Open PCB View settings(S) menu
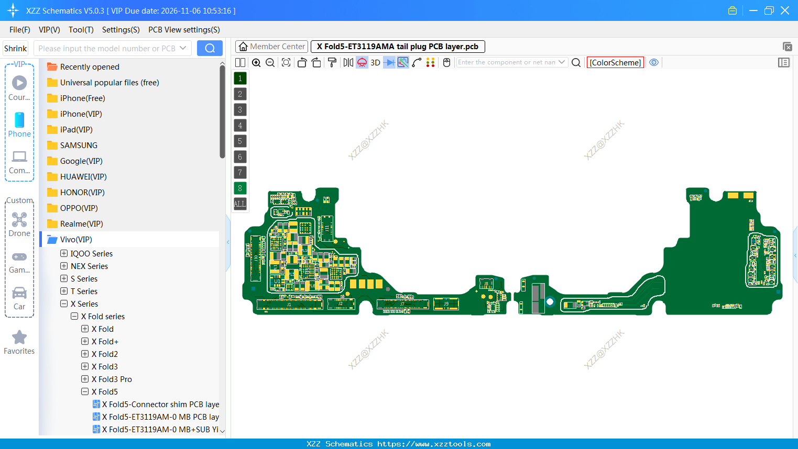This screenshot has height=449, width=798. pos(184,30)
